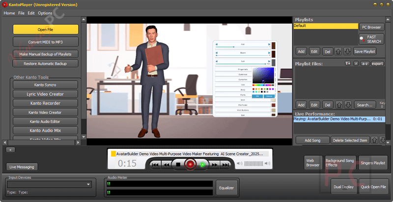Click the rewind button in player

[x=166, y=165]
